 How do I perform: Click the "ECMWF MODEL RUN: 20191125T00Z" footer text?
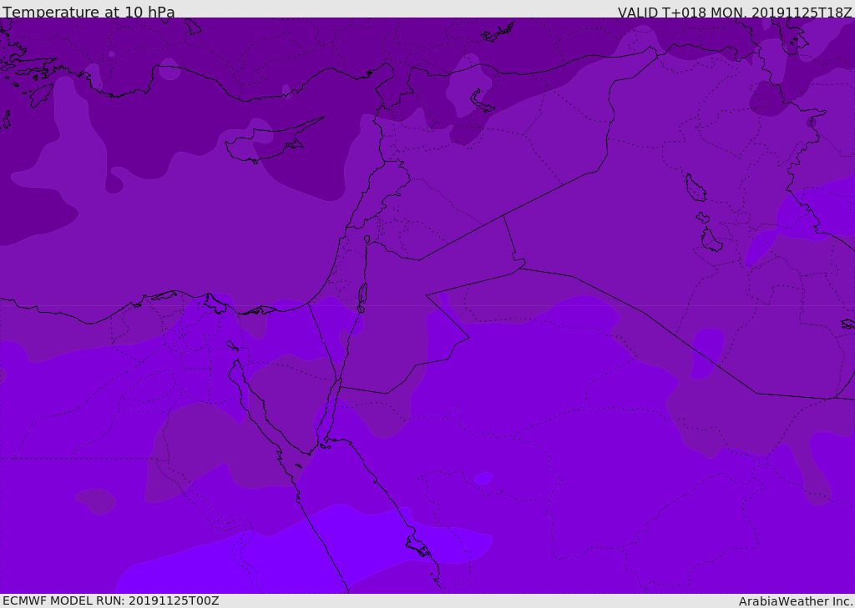[x=111, y=600]
